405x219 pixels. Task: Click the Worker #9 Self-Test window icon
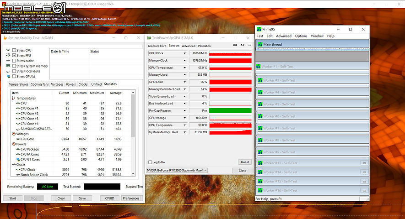click(260, 152)
